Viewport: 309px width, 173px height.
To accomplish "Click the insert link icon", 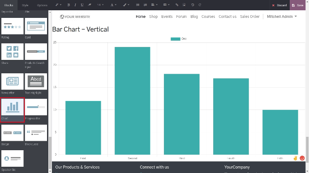I will pyautogui.click(x=177, y=5).
